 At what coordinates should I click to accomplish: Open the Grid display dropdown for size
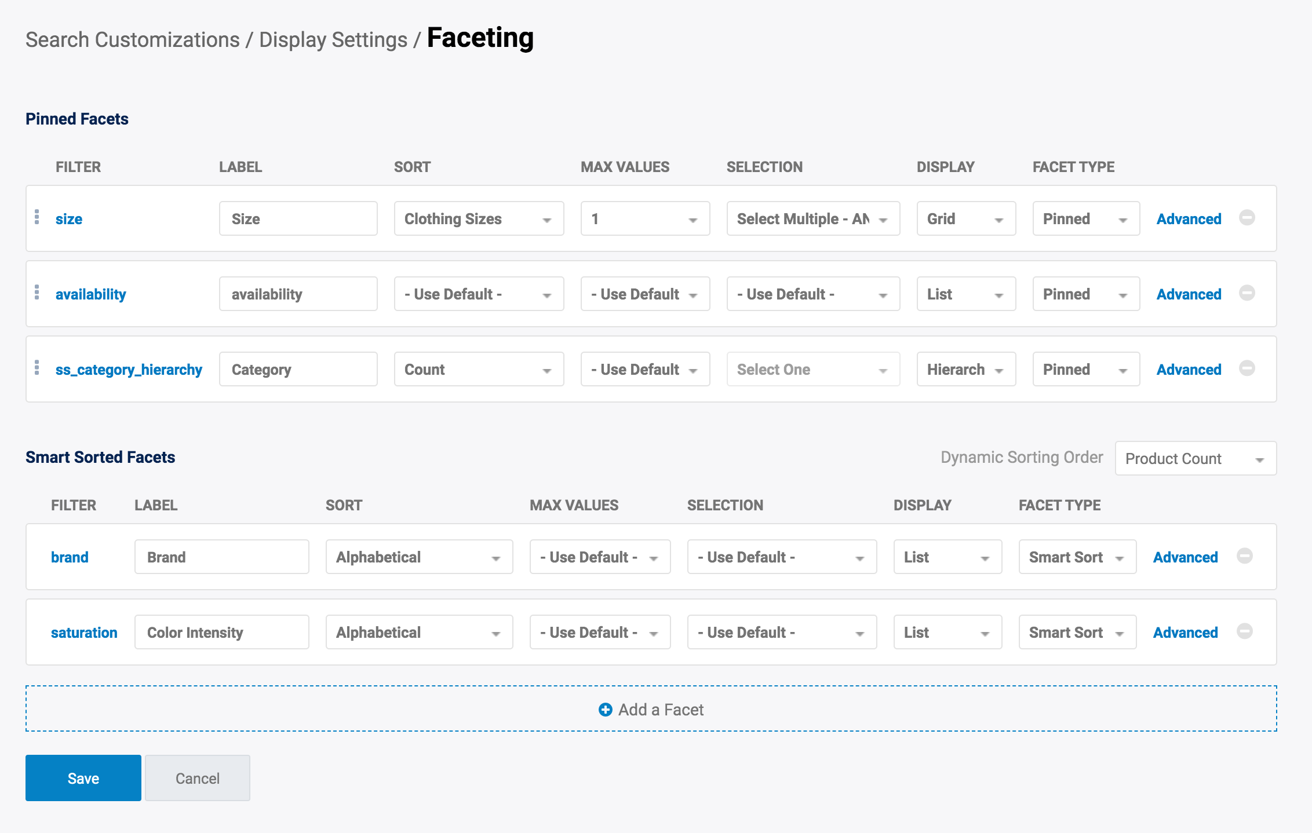(x=965, y=219)
